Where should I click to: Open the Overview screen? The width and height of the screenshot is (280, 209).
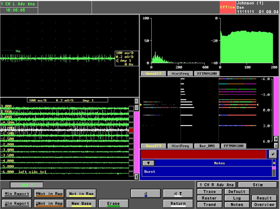click(x=264, y=204)
